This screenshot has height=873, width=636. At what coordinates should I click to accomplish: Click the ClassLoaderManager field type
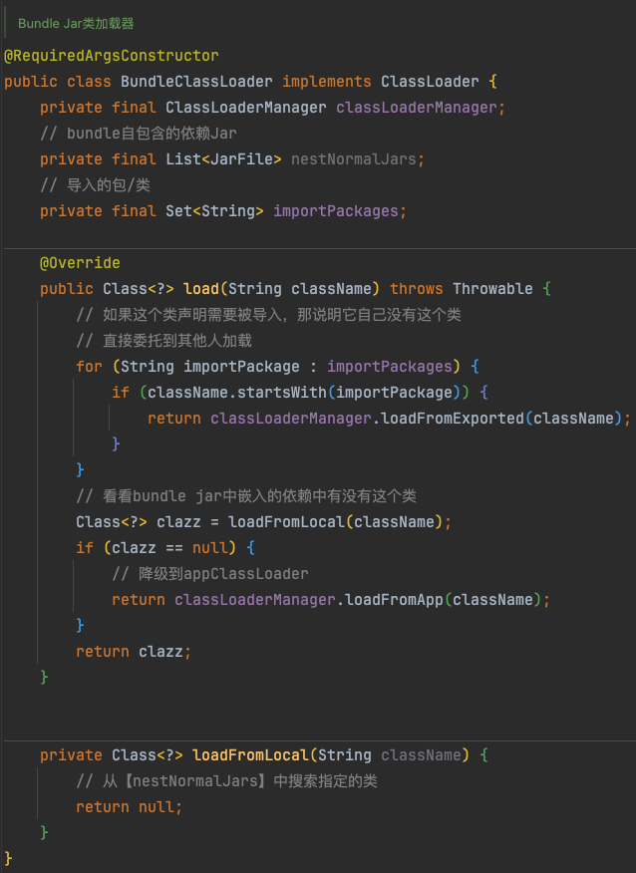tap(245, 108)
